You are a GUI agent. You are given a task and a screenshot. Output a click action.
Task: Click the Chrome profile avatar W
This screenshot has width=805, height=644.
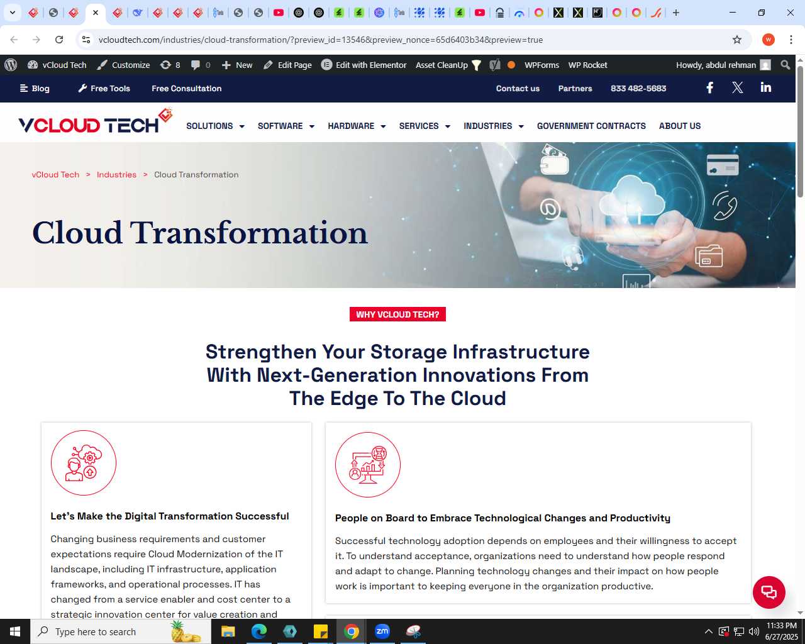[x=769, y=40]
